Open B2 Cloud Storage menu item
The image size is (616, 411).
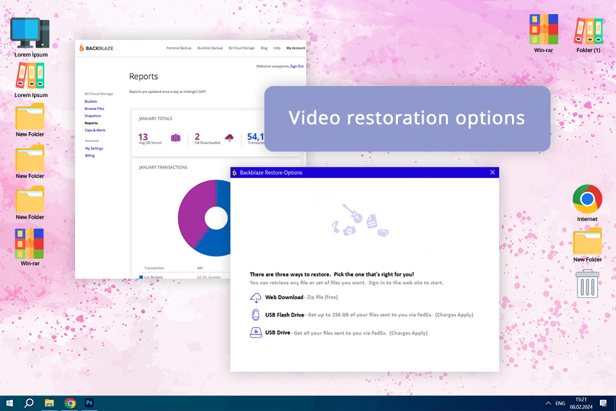point(242,48)
